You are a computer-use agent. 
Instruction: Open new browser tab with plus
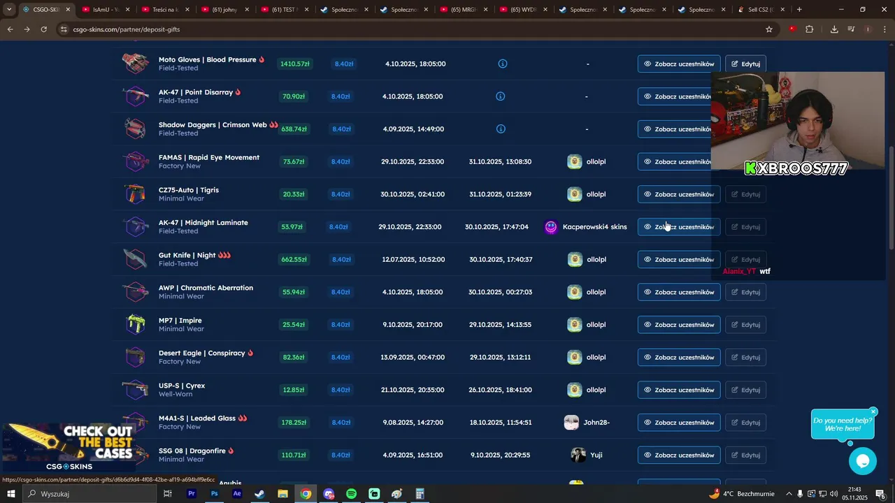799,10
